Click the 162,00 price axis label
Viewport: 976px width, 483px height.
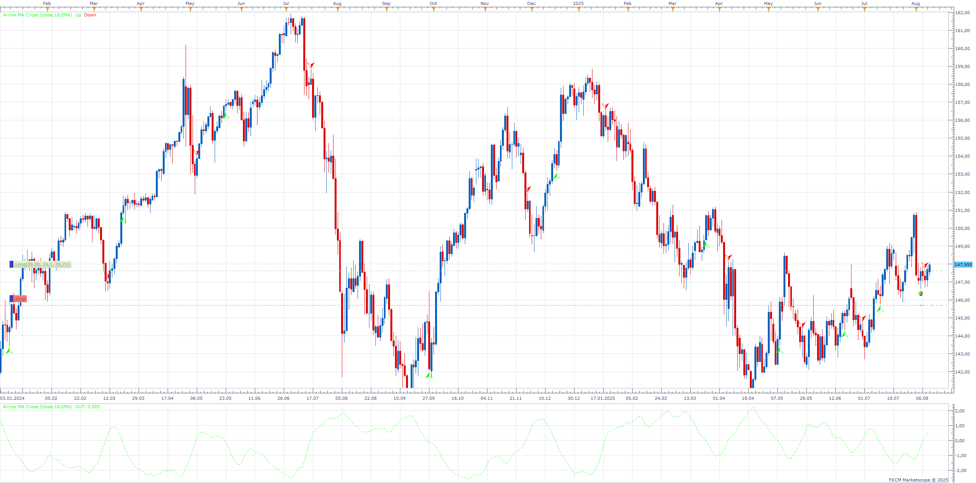click(x=962, y=13)
